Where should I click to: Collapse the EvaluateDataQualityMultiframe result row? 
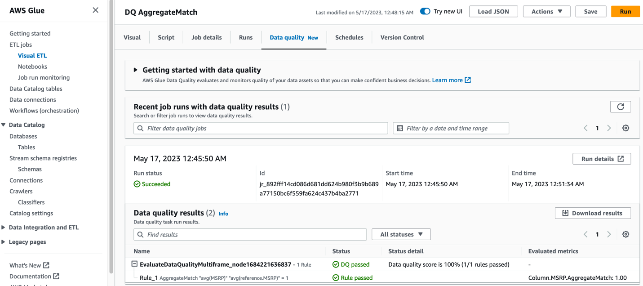click(134, 264)
